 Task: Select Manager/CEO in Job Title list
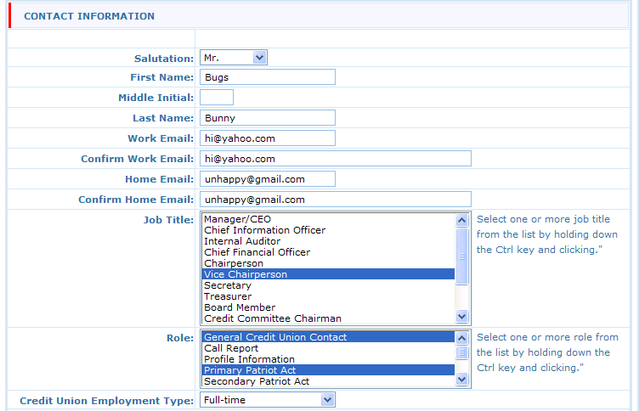point(329,219)
